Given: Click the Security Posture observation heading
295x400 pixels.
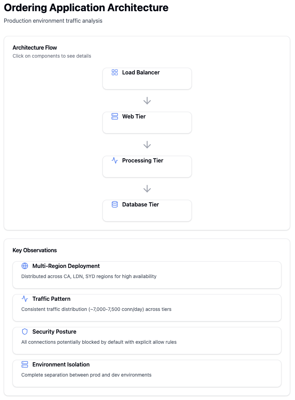Looking at the screenshot, I should [54, 332].
